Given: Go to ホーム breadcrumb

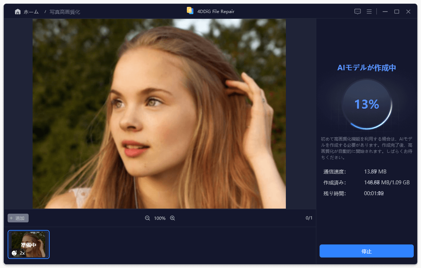Looking at the screenshot, I should [x=31, y=12].
